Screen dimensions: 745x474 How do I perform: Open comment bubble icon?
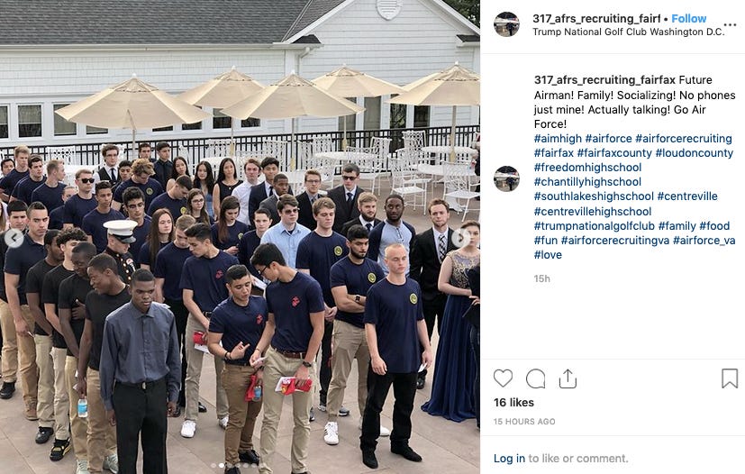coord(535,378)
